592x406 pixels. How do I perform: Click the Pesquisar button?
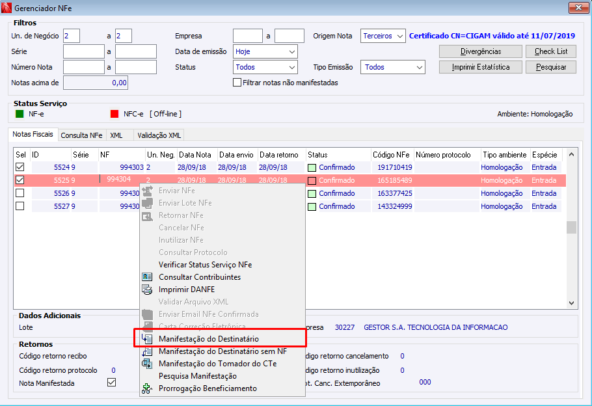[551, 67]
